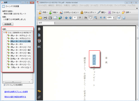Open the Comments speech bubble panel icon

point(39,91)
